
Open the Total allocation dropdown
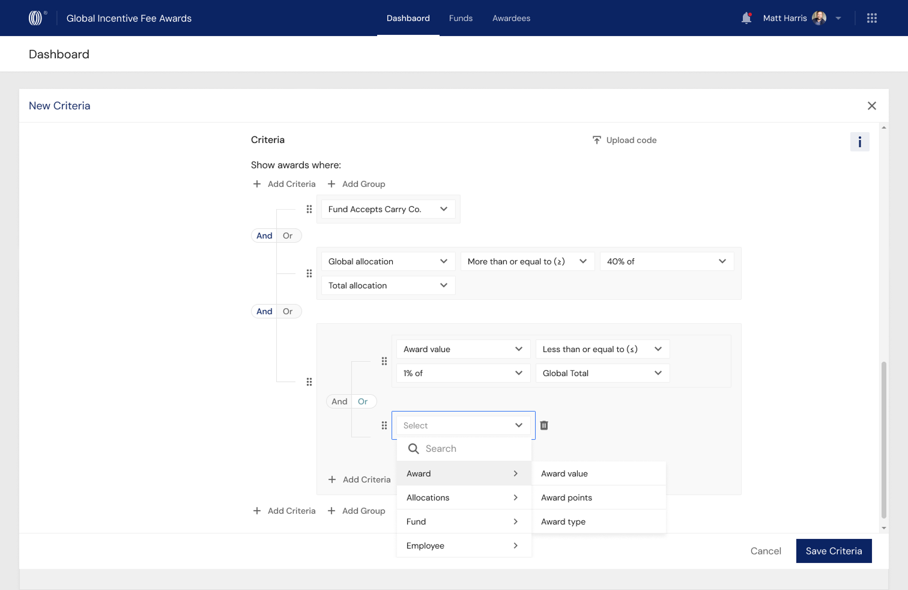[x=388, y=285]
